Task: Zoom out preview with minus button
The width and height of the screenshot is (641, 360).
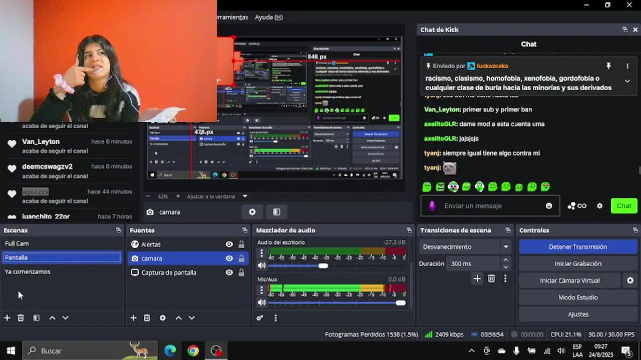Action: (148, 196)
